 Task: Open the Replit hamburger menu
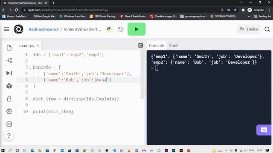point(7,29)
